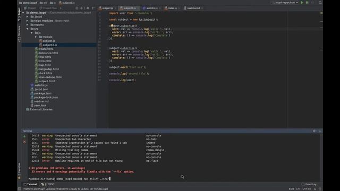The image size is (340, 191).
Task: Open intro.html in the project tree
Action: coord(43,61)
